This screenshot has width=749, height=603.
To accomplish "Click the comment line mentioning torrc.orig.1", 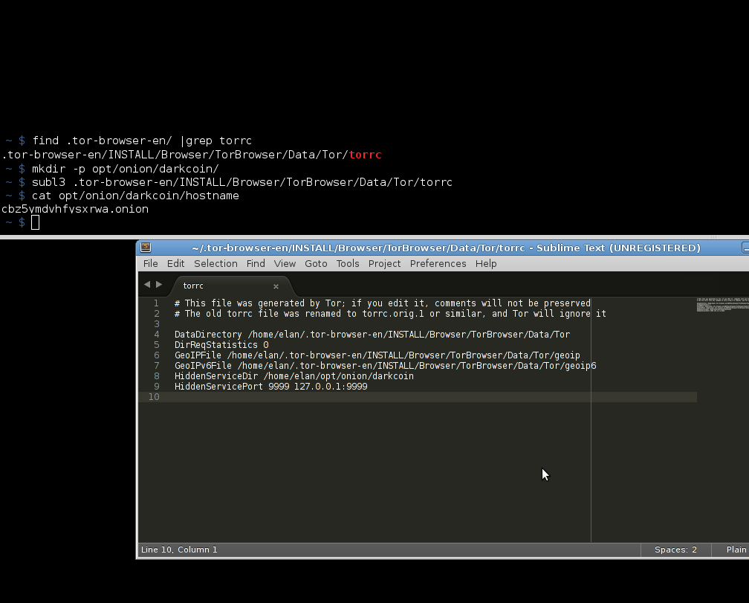I will 390,314.
